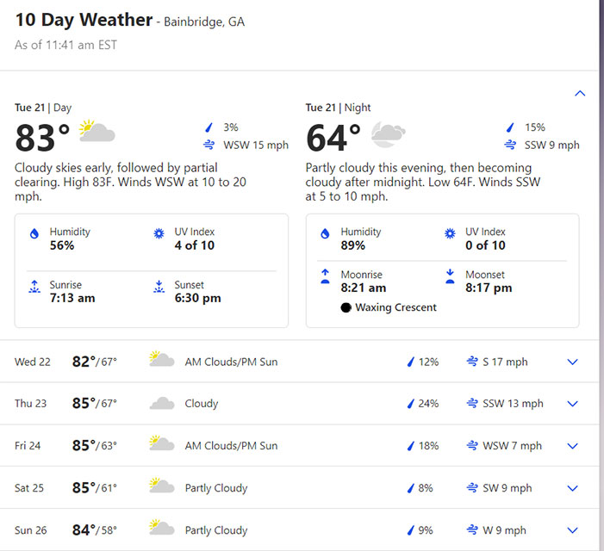Click the Day UV Index sun icon
Screen dimensions: 604x551
[x=159, y=234]
